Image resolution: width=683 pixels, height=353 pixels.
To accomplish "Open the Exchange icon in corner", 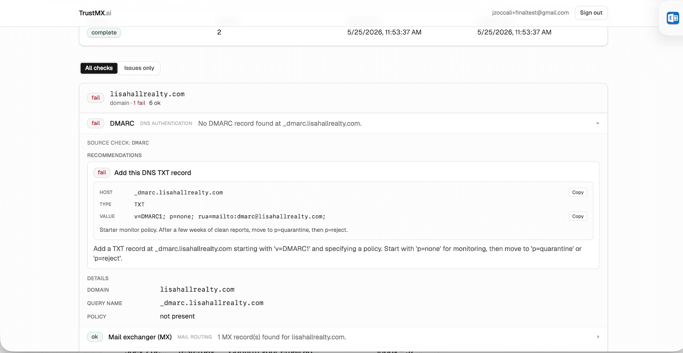I will 672,18.
